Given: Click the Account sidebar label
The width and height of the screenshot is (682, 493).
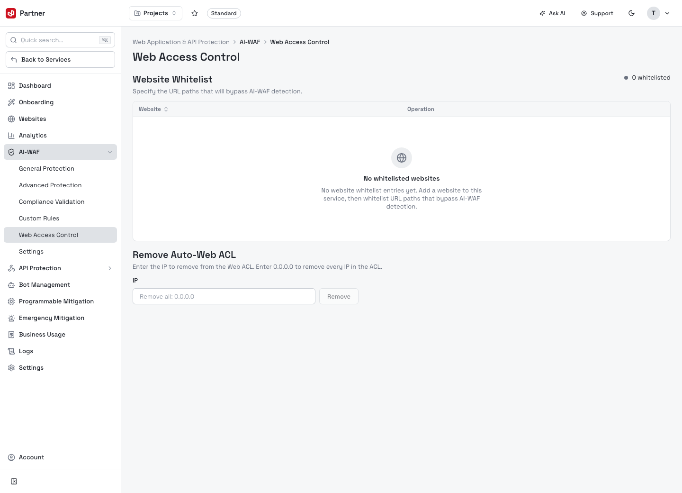Looking at the screenshot, I should pyautogui.click(x=31, y=457).
